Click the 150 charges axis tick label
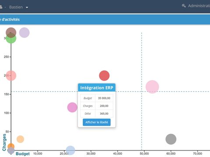 7,94
